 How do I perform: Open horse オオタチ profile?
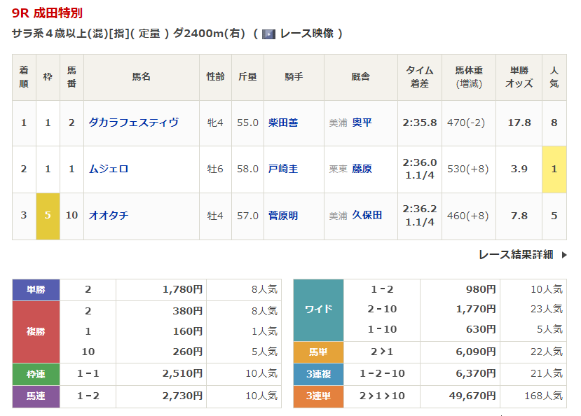(109, 216)
